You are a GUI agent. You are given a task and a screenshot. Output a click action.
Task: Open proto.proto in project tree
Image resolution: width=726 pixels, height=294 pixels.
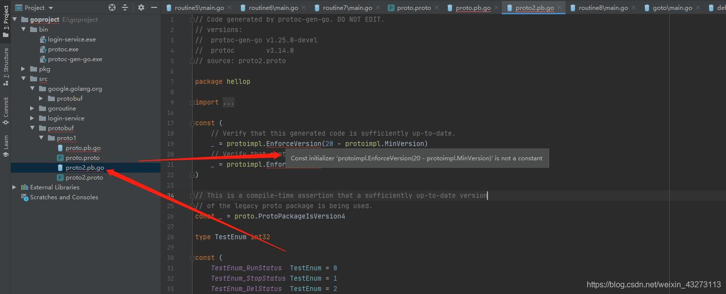(x=82, y=158)
